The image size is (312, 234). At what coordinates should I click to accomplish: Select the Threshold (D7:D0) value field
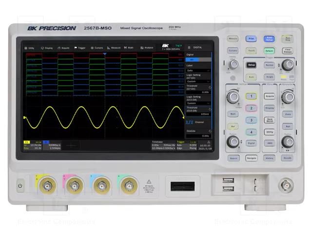click(x=198, y=92)
